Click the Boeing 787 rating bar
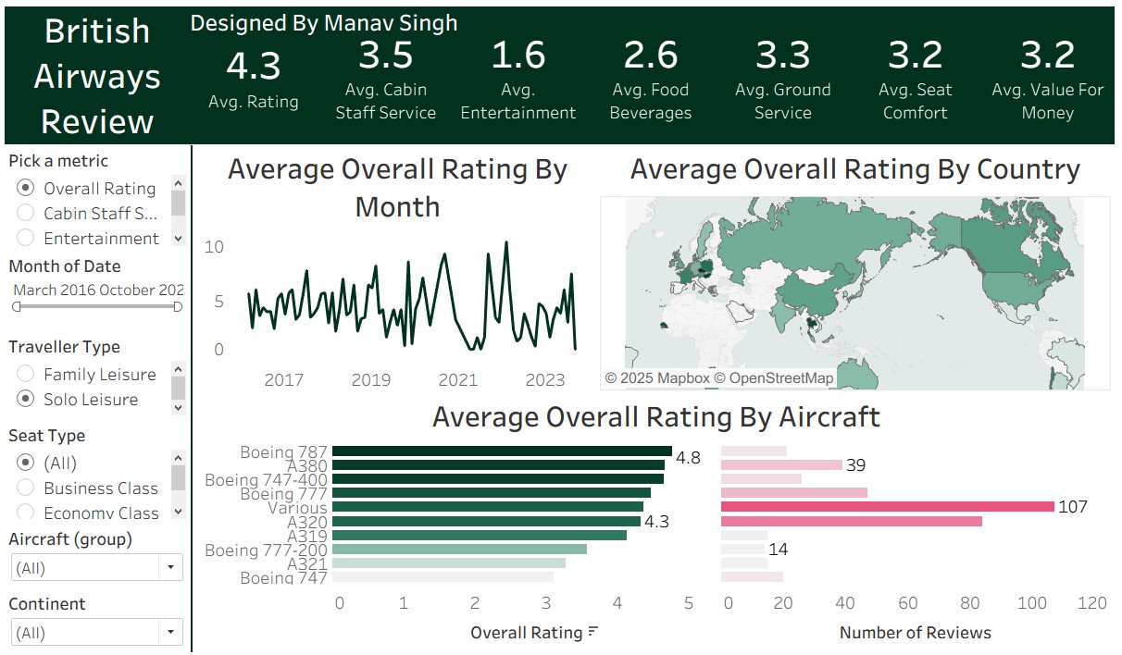This screenshot has width=1122, height=655. coord(501,451)
